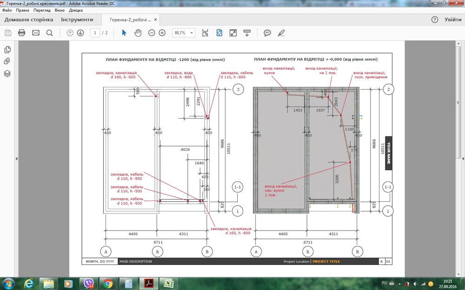Open the 80,7% zoom level dropdown
Image resolution: width=465 pixels, height=290 pixels.
pyautogui.click(x=192, y=33)
